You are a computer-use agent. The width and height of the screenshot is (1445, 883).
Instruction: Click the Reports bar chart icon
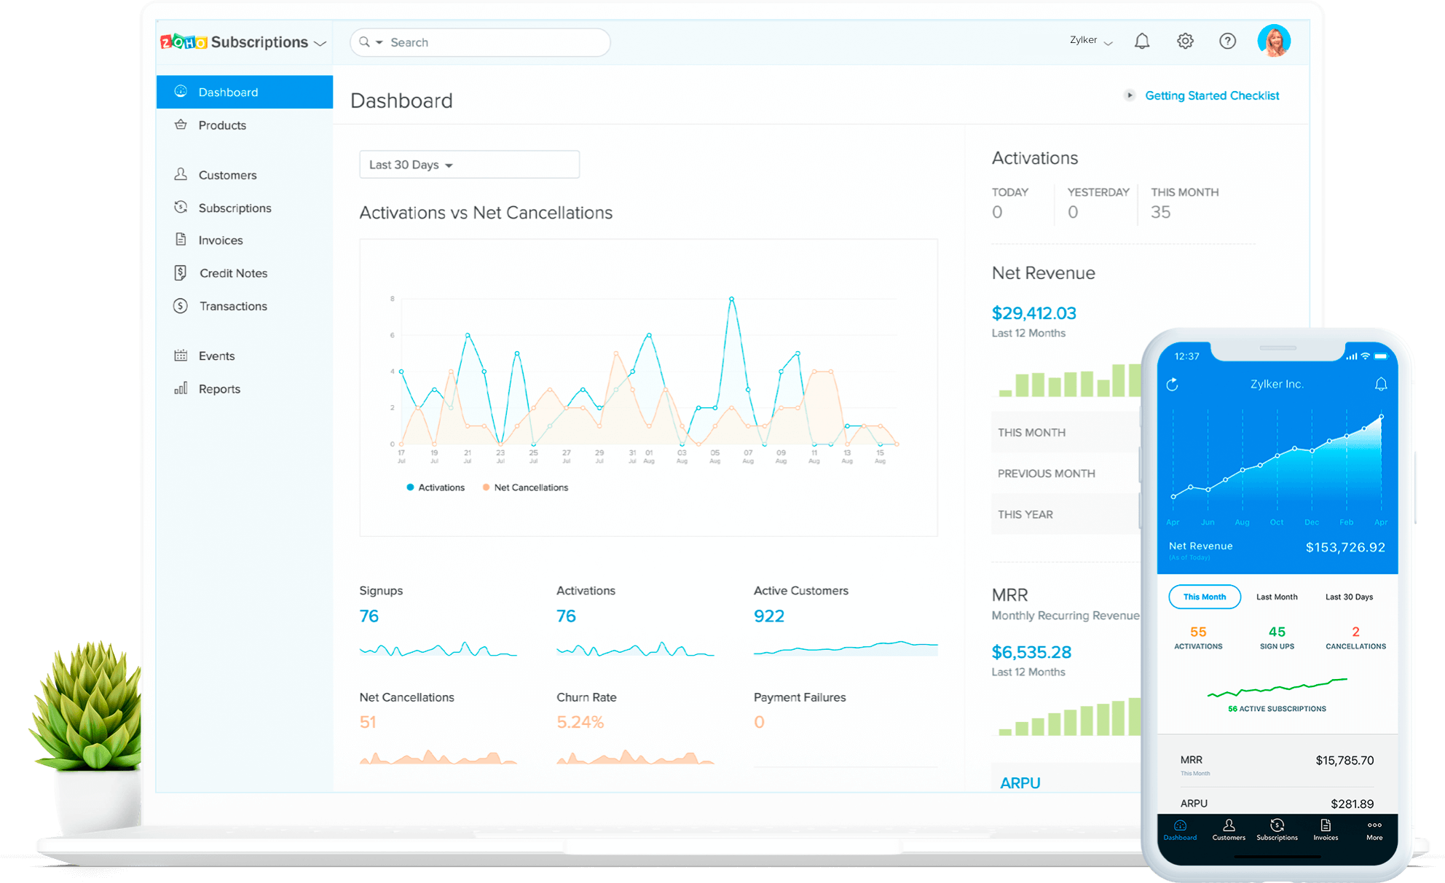pos(181,388)
